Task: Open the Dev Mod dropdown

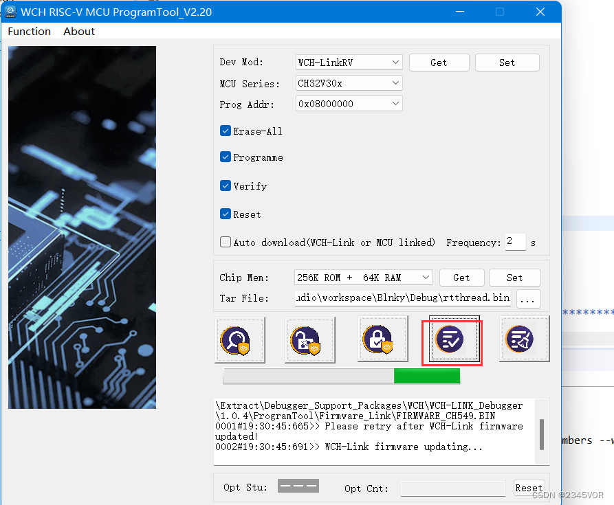Action: tap(349, 62)
